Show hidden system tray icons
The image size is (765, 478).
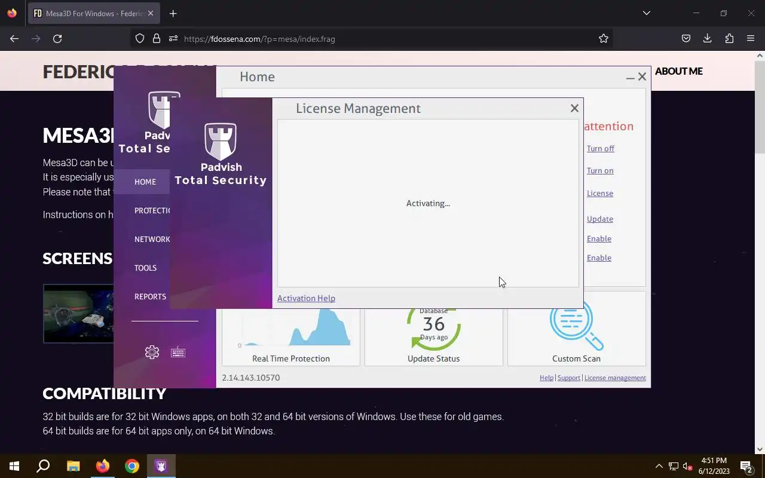pyautogui.click(x=659, y=466)
